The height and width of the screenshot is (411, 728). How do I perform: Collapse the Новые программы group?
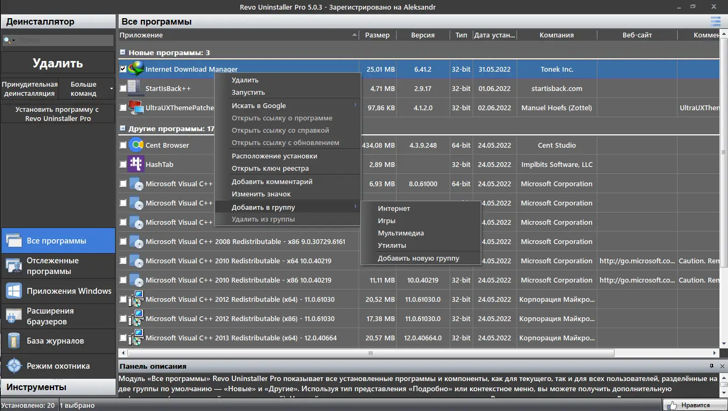pos(123,52)
